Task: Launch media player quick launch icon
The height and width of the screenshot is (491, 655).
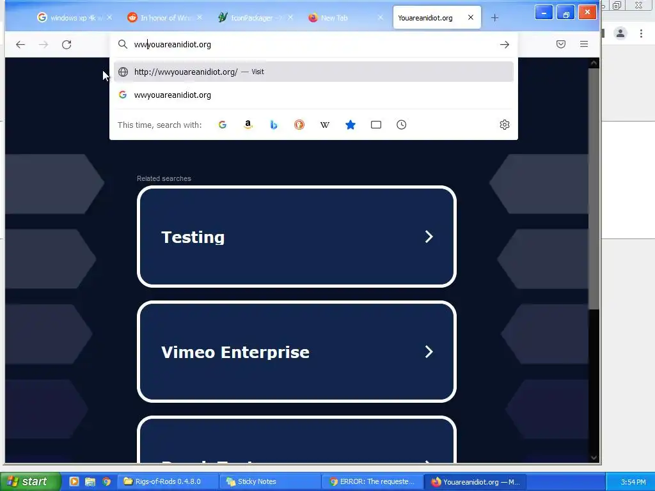Action: [74, 481]
